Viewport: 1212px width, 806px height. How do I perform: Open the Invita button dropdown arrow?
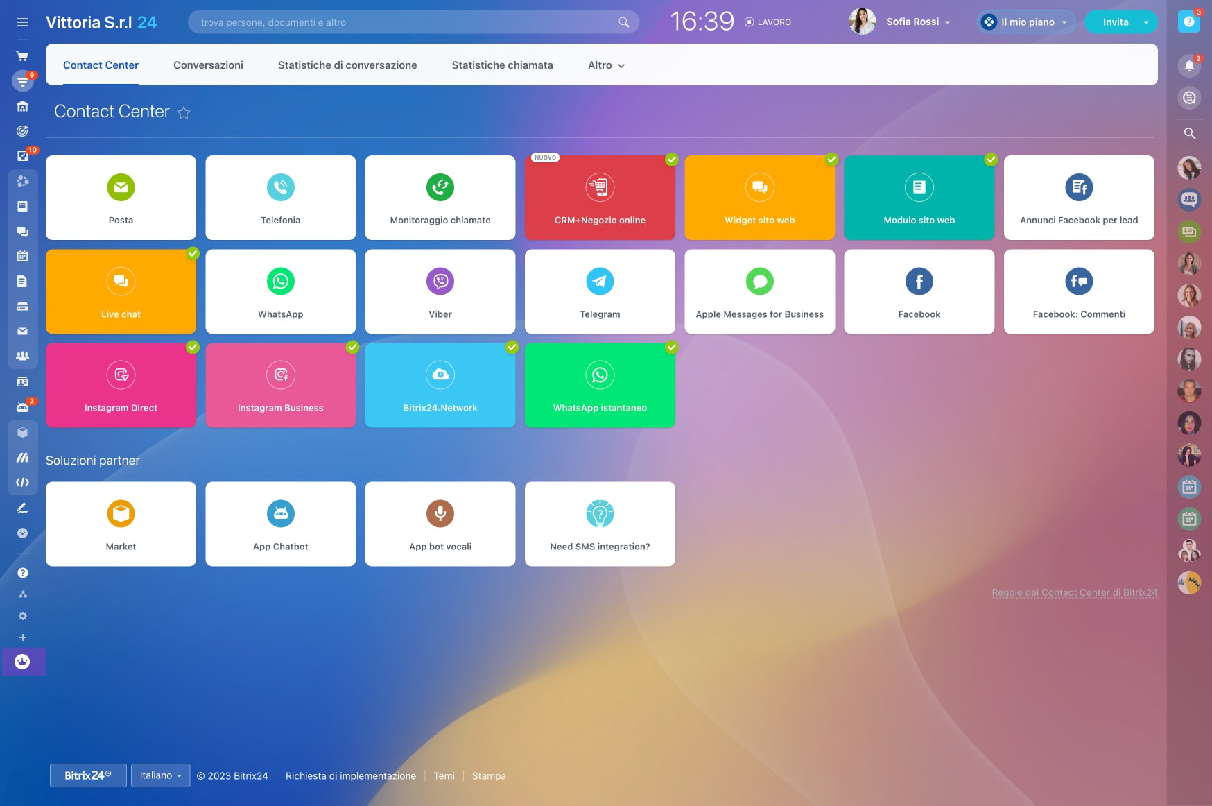coord(1146,22)
